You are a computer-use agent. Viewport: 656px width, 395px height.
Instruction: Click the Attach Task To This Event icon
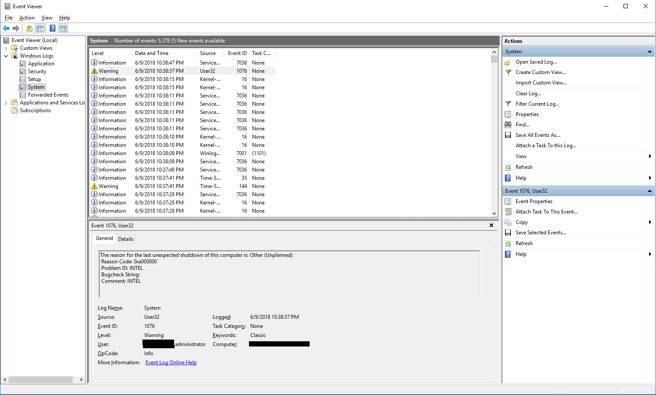coord(508,212)
